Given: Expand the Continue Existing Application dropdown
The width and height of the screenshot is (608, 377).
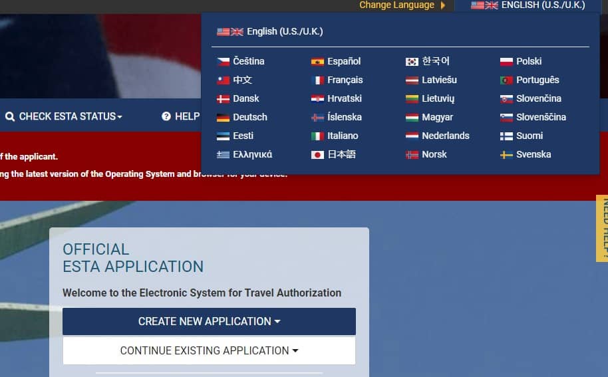Looking at the screenshot, I should click(x=209, y=350).
